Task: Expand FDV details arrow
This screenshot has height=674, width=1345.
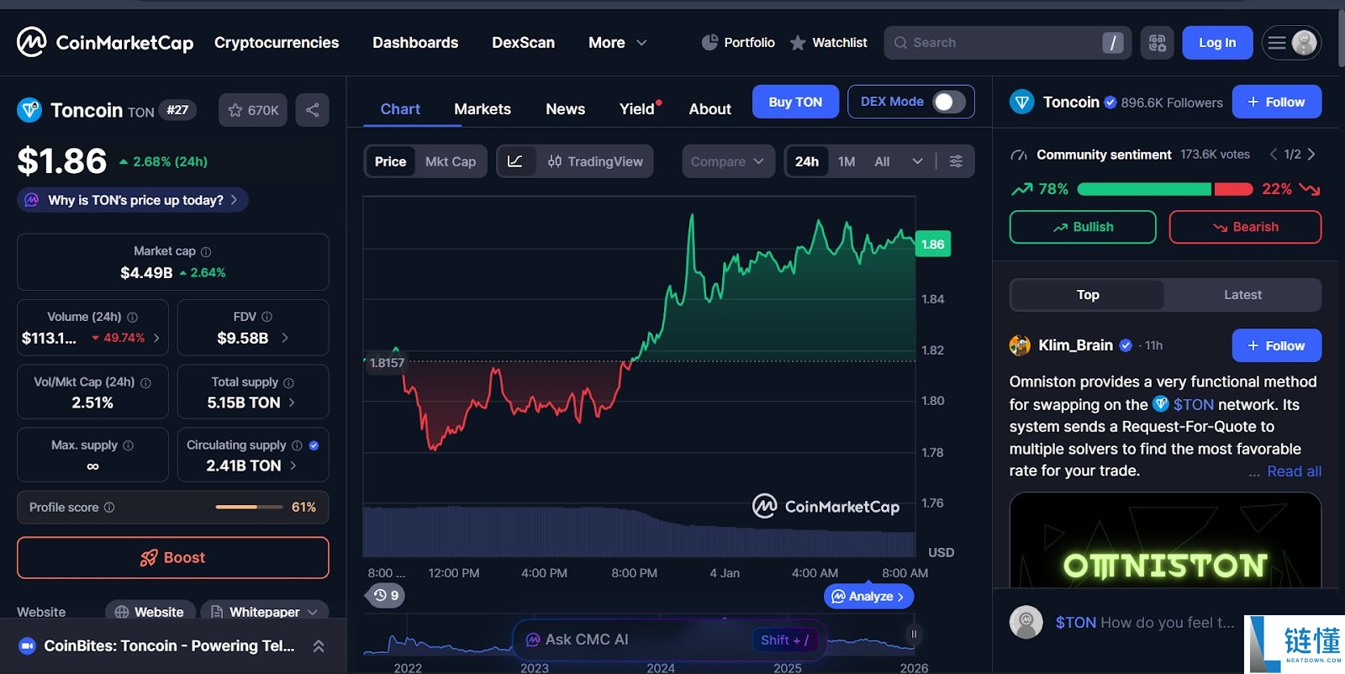Action: pyautogui.click(x=285, y=338)
